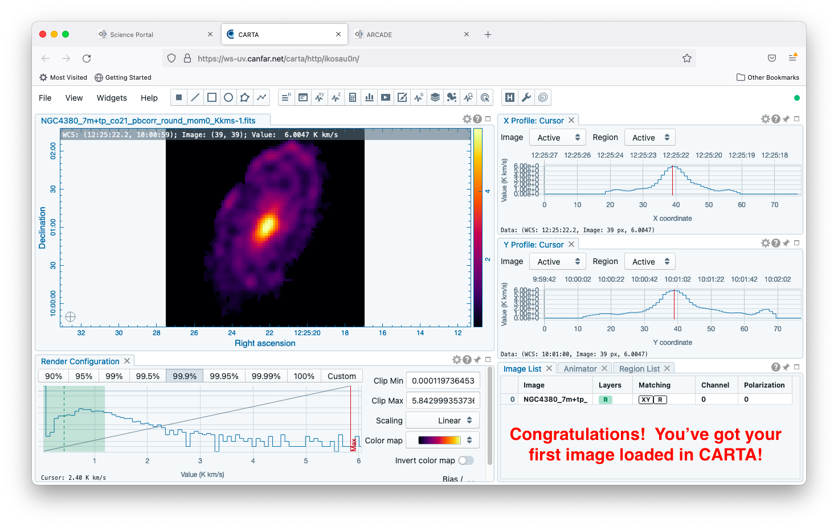
Task: Select the line region tool
Action: pos(195,97)
